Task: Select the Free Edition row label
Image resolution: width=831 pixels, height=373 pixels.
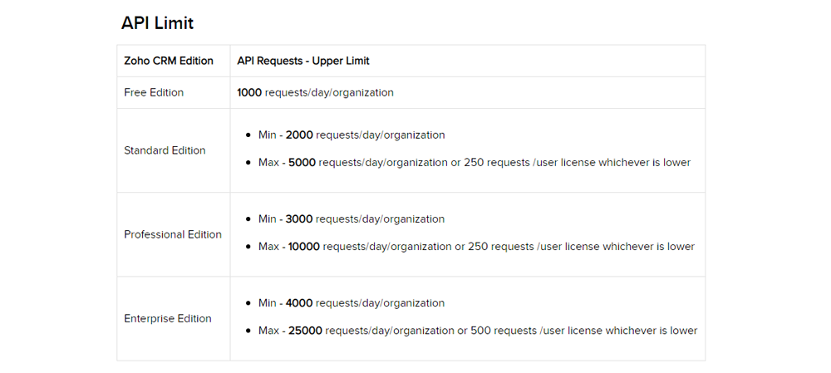Action: (154, 93)
